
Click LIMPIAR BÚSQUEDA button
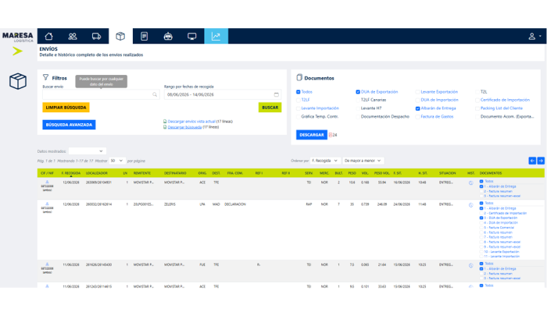click(x=66, y=108)
